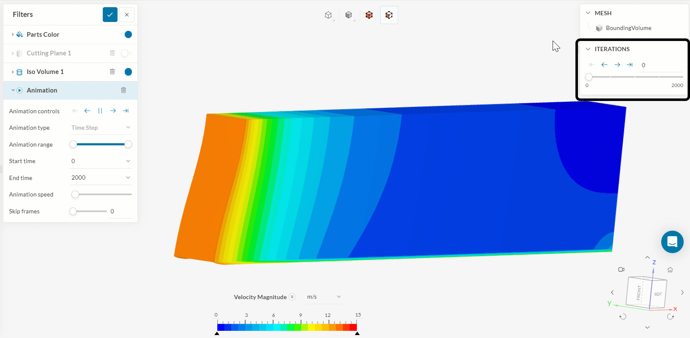
Task: Jump to first frame in Animation controls
Action: pyautogui.click(x=75, y=111)
